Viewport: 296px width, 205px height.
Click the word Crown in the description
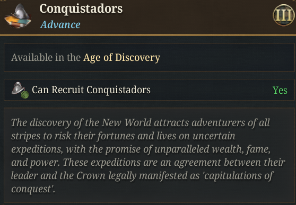91,176
